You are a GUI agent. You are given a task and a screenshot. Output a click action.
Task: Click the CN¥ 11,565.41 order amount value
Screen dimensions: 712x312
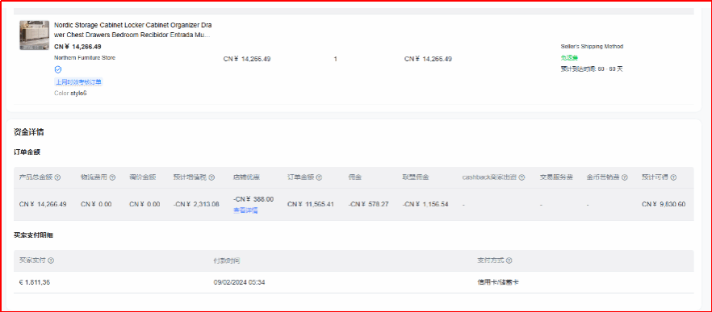311,205
